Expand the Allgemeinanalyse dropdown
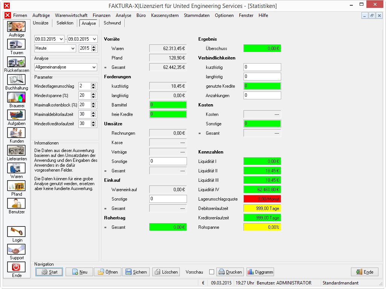The image size is (386, 289). tap(94, 67)
